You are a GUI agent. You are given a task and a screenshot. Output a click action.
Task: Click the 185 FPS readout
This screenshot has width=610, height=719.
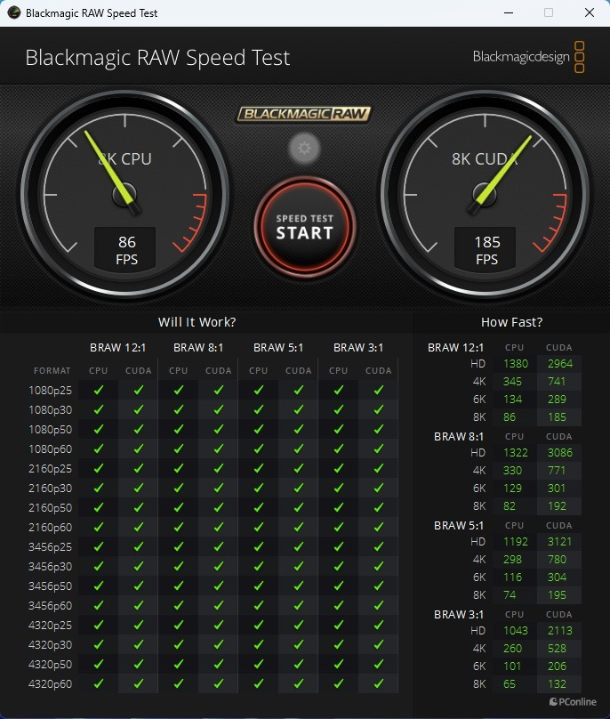[486, 250]
